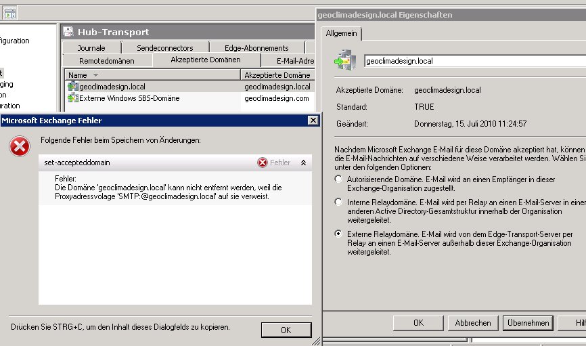Image resolution: width=586 pixels, height=346 pixels.
Task: Click the domain name input field
Action: click(x=475, y=61)
